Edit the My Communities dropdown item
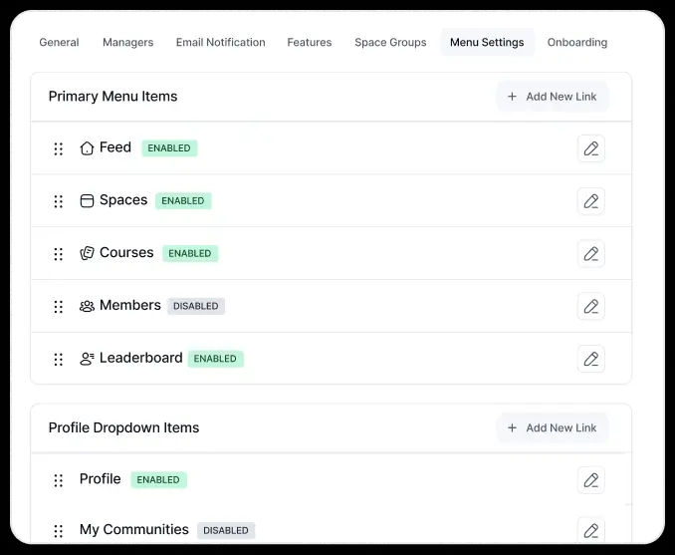Viewport: 675px width, 555px height. click(590, 530)
